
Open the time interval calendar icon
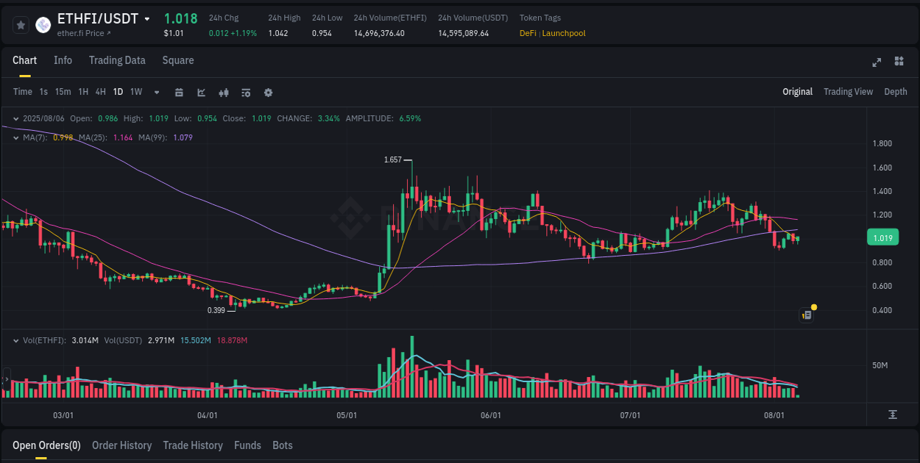tap(179, 93)
